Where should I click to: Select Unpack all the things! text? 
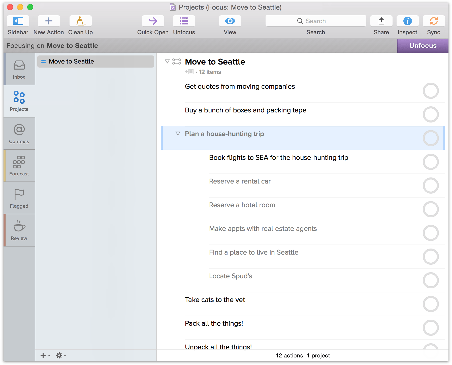pos(218,347)
